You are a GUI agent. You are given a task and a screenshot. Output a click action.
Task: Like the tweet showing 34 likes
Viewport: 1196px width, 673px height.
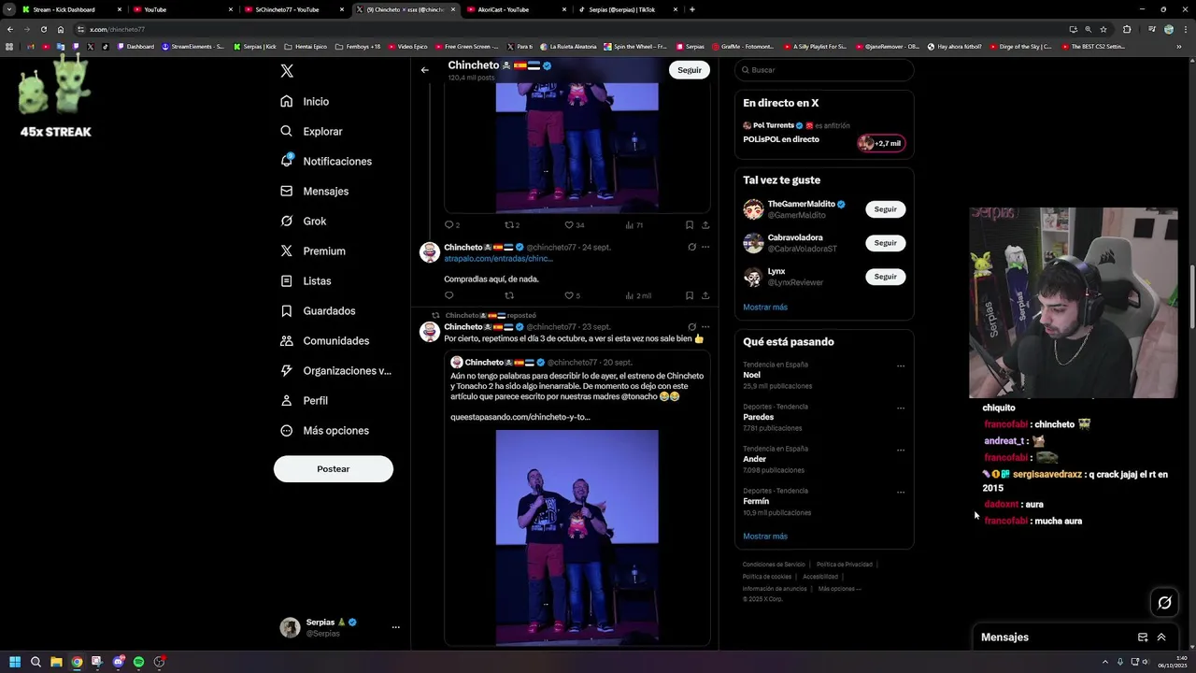click(x=569, y=224)
